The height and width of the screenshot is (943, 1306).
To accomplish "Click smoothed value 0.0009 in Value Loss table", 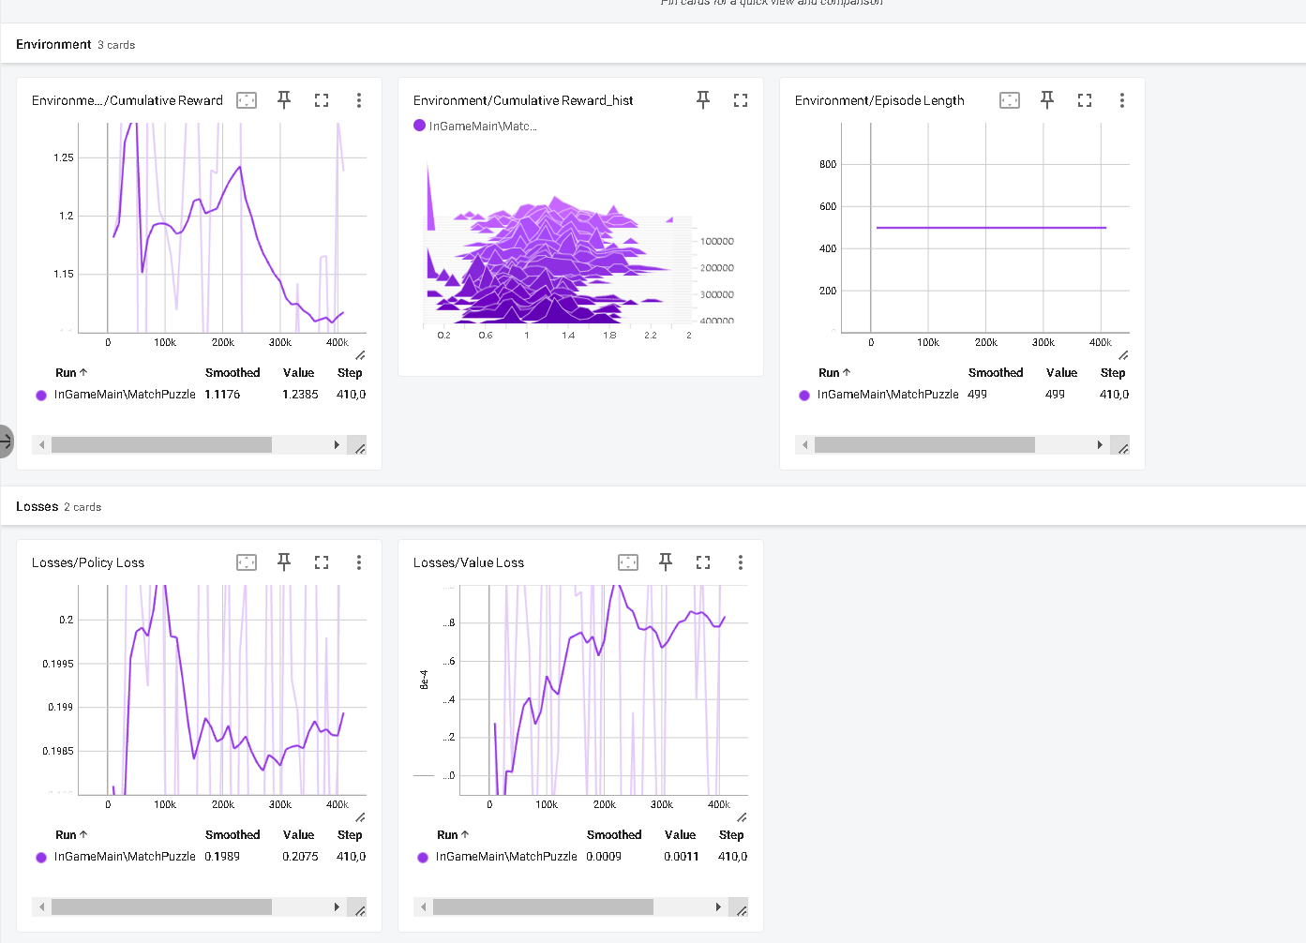I will tap(604, 857).
